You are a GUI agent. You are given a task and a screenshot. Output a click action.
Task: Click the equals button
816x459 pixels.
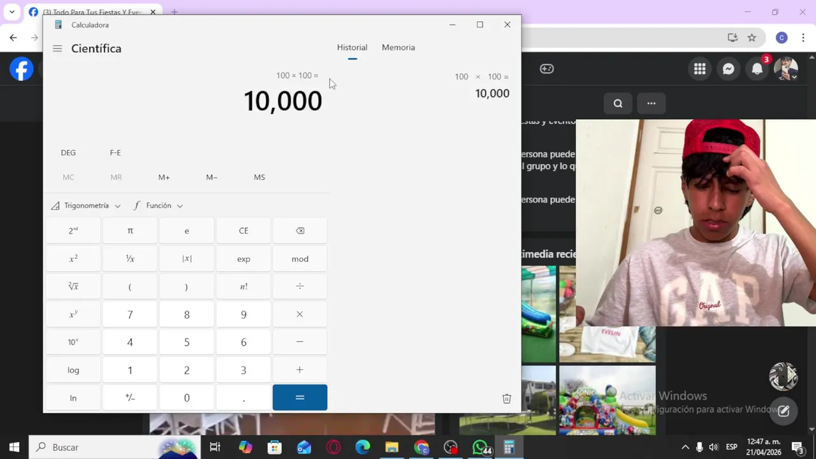coord(300,397)
